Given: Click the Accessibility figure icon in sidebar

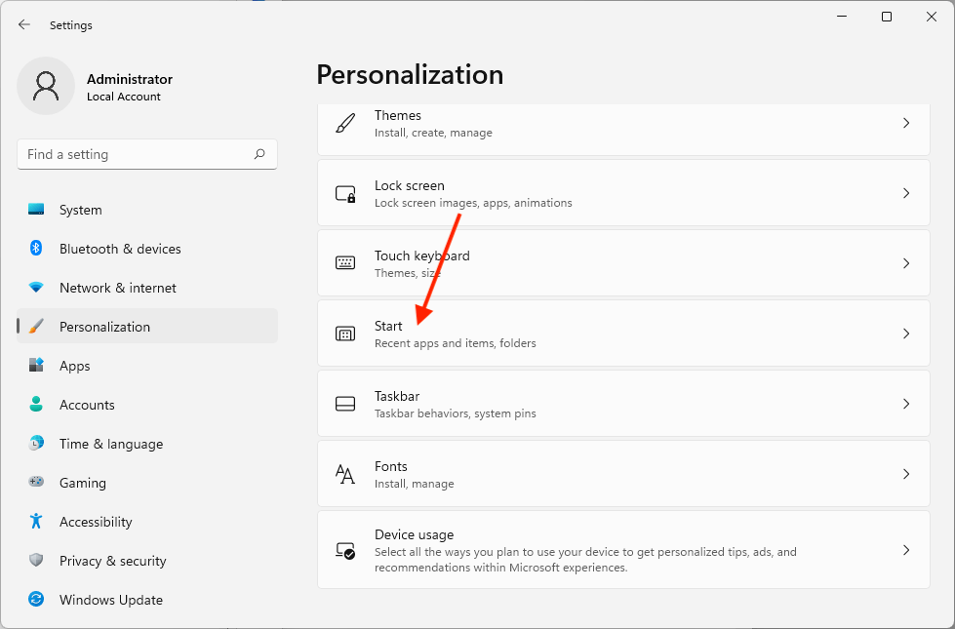Looking at the screenshot, I should 36,521.
